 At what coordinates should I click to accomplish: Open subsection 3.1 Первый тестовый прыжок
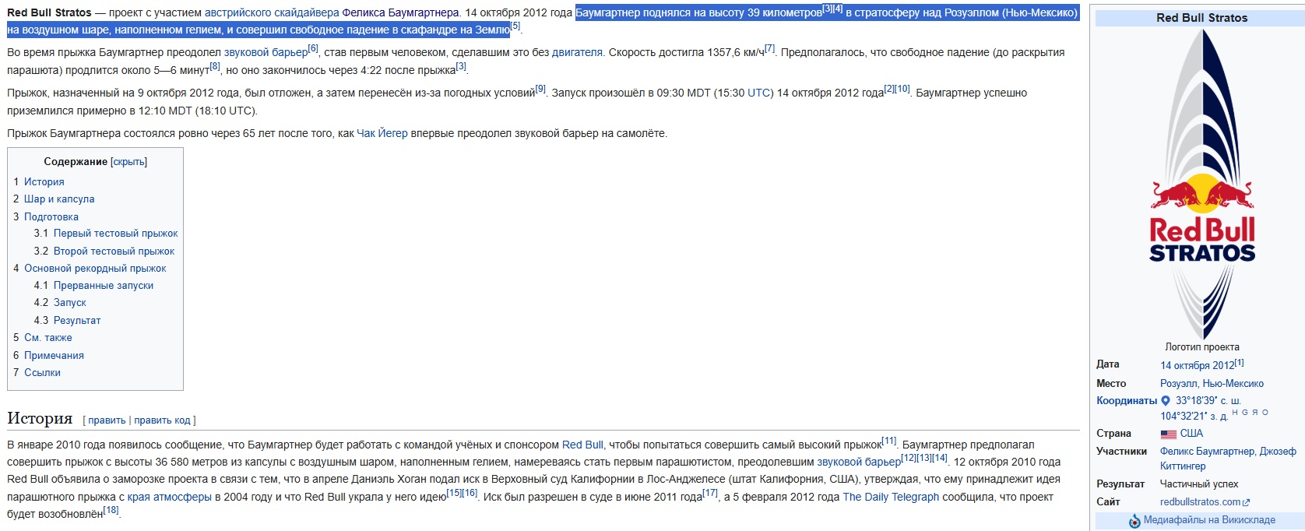point(115,234)
